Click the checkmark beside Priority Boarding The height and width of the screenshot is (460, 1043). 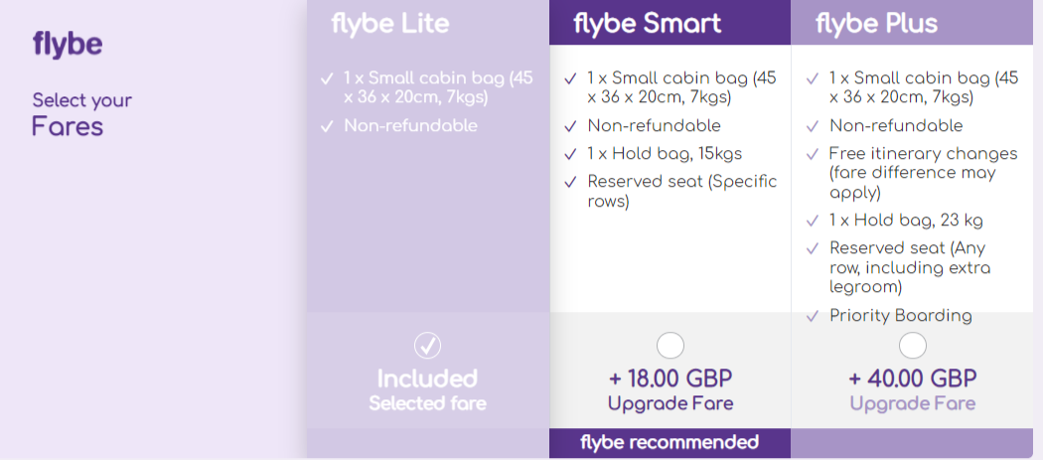813,316
